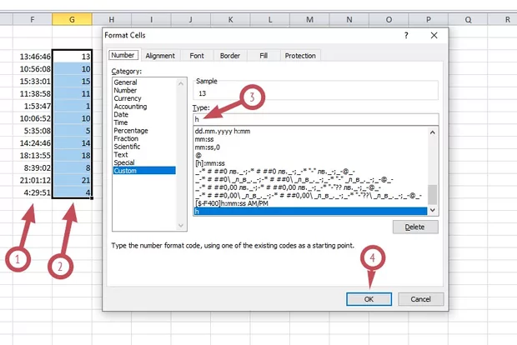Viewport: 517px width, 345px height.
Task: Open the Protection tab
Action: (300, 56)
